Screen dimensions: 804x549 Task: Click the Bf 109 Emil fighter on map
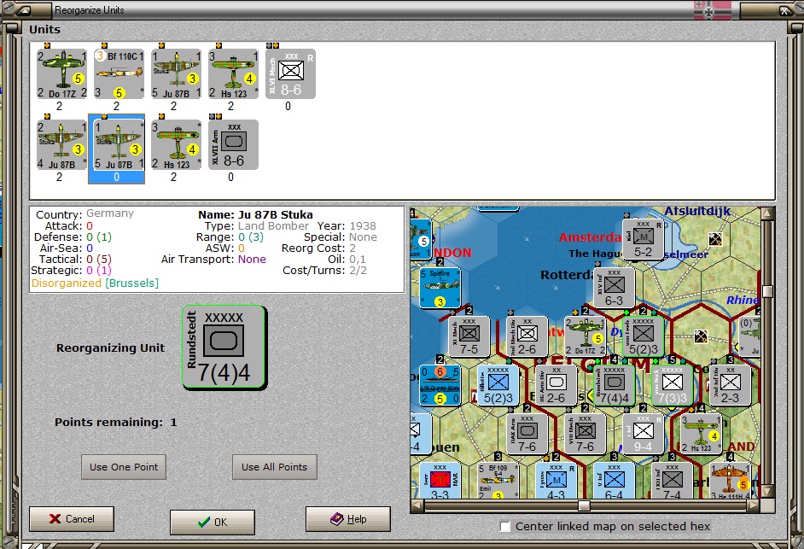click(498, 481)
